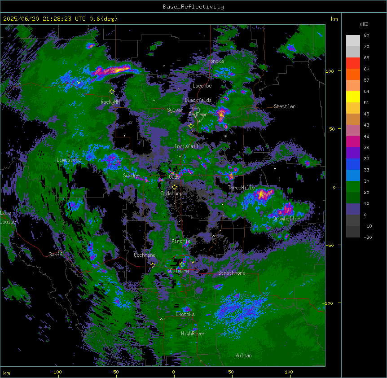387x378 pixels.
Task: Click the Sylvan label on the map
Action: point(175,110)
